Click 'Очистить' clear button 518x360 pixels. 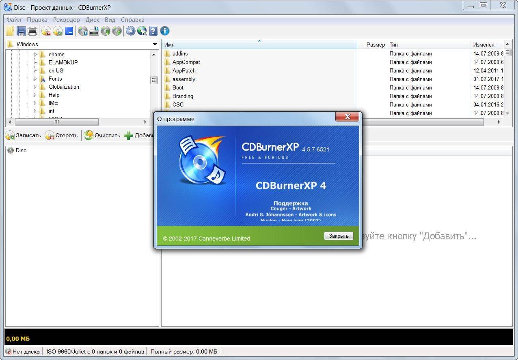102,135
